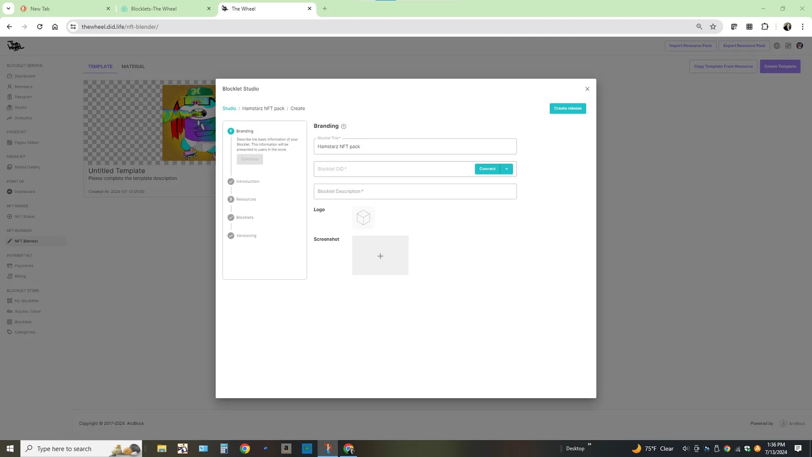
Task: Focus the Blocklet Title input field
Action: [x=415, y=147]
